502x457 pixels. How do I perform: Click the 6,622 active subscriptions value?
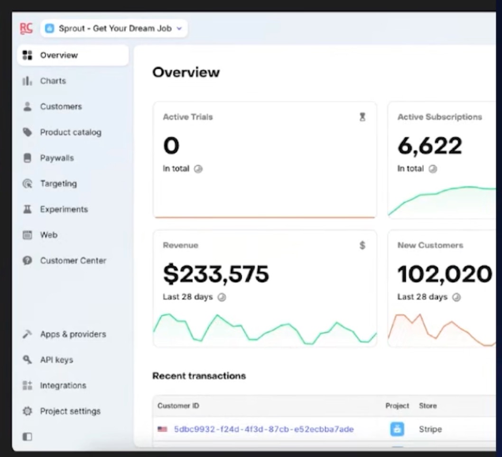pos(430,146)
